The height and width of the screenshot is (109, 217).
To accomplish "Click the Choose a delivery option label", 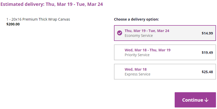I will point(136,19).
